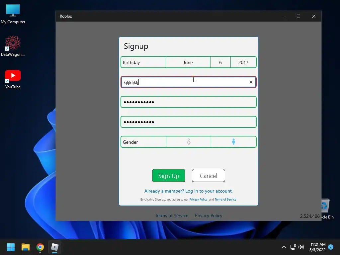Open the volume control tray icon
Screen dimensions: 340x255
(301, 247)
